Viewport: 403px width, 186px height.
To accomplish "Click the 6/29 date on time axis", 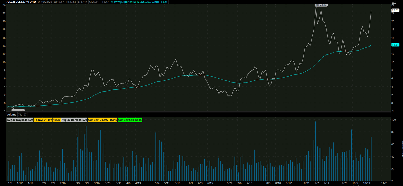I will pos(230,183).
